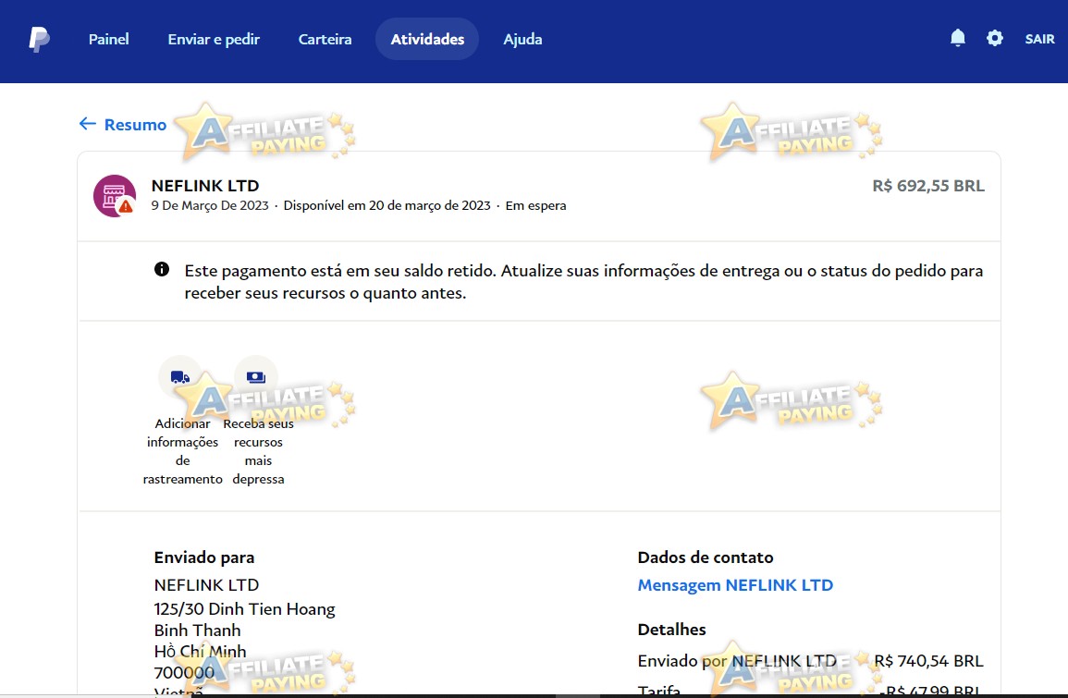Viewport: 1068px width, 698px height.
Task: Click the R$ 740,54 BRL amount
Action: (928, 660)
